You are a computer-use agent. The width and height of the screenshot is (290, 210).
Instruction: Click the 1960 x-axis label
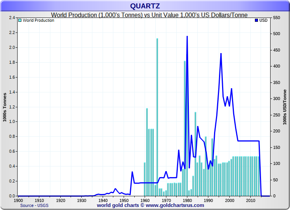click(145, 200)
